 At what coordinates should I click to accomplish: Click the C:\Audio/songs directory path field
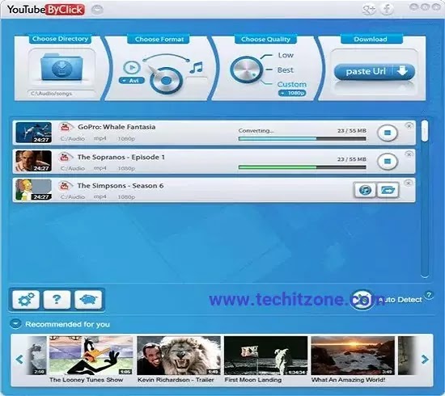pyautogui.click(x=61, y=94)
